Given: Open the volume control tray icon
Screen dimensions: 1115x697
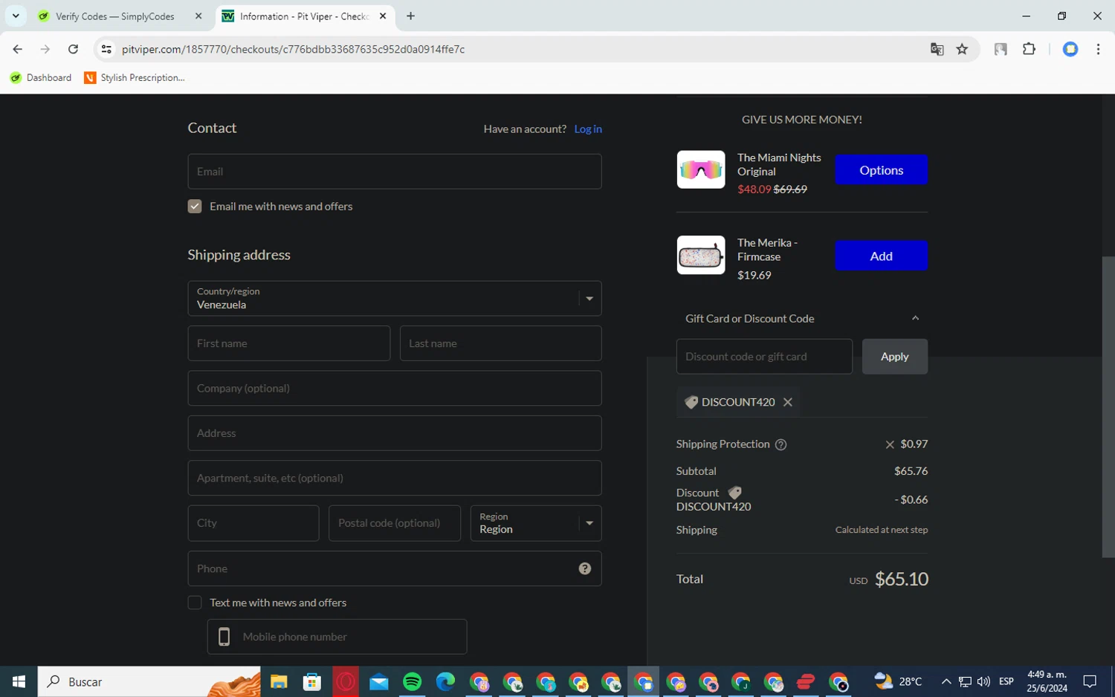Looking at the screenshot, I should [x=983, y=681].
